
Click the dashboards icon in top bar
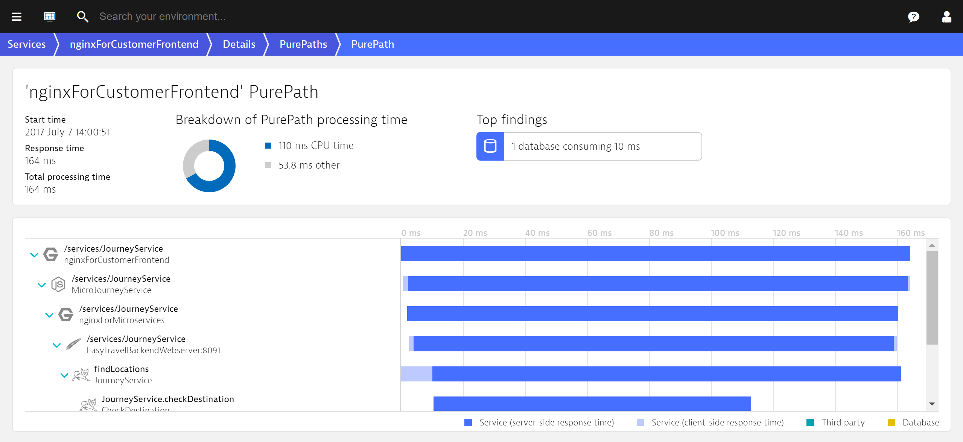50,17
